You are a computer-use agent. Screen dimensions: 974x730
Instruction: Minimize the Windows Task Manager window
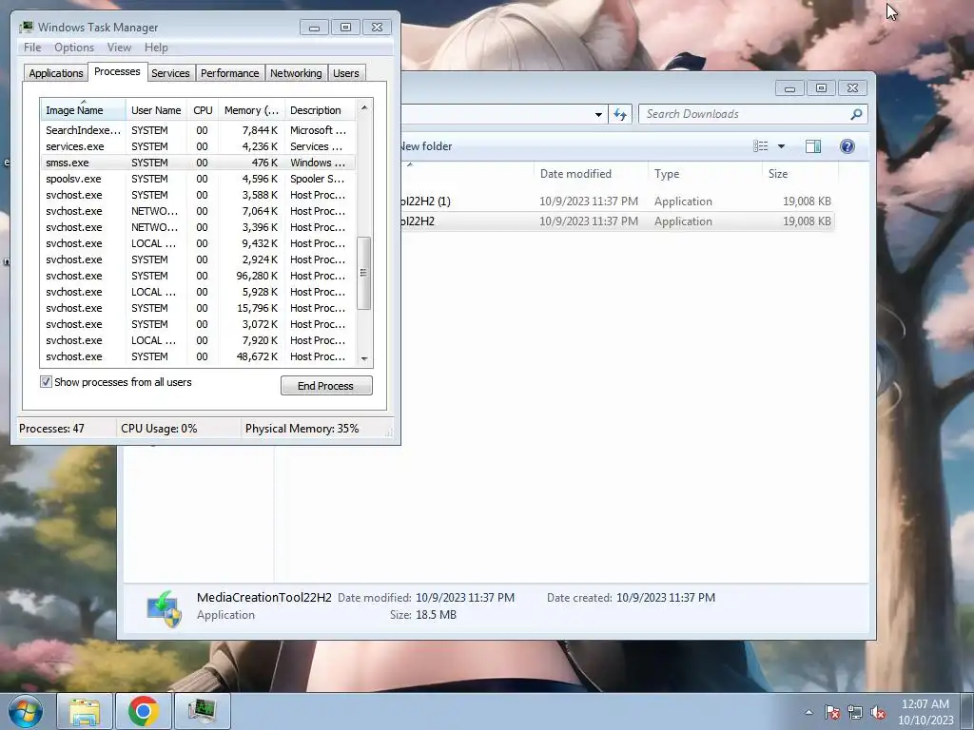[314, 28]
